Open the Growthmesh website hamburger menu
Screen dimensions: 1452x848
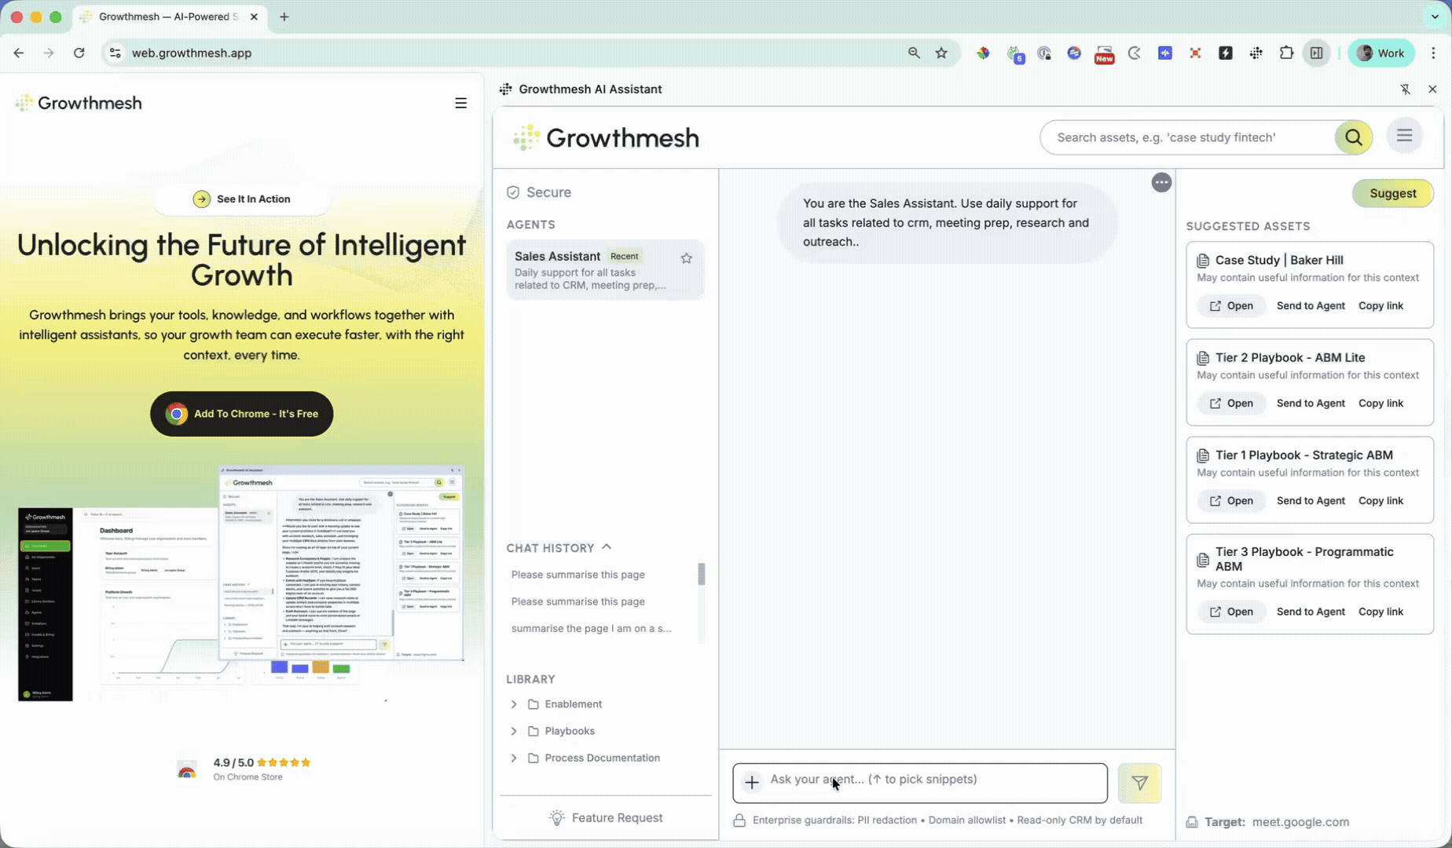[x=461, y=103]
